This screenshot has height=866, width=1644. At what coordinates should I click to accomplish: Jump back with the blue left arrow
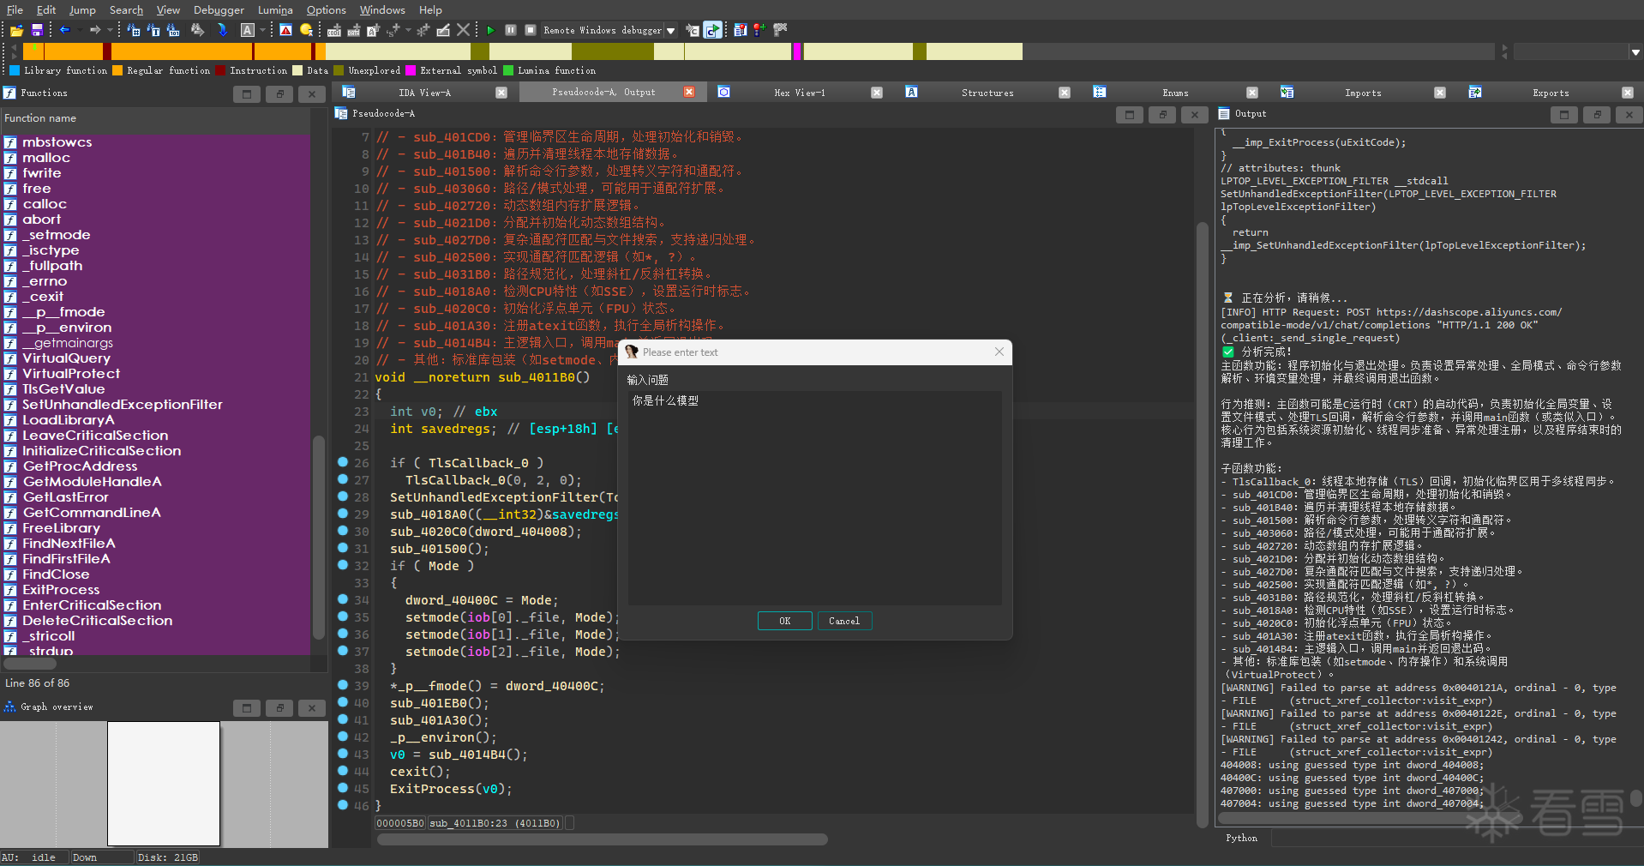pos(64,30)
